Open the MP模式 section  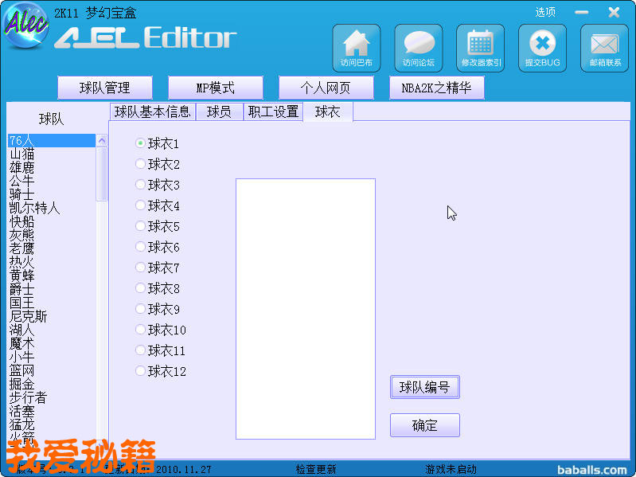pos(215,88)
